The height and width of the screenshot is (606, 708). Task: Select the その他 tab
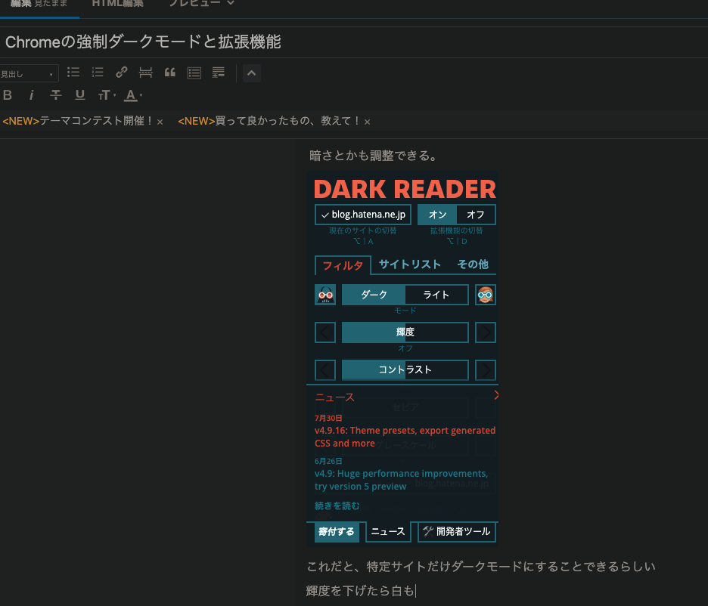pyautogui.click(x=473, y=264)
